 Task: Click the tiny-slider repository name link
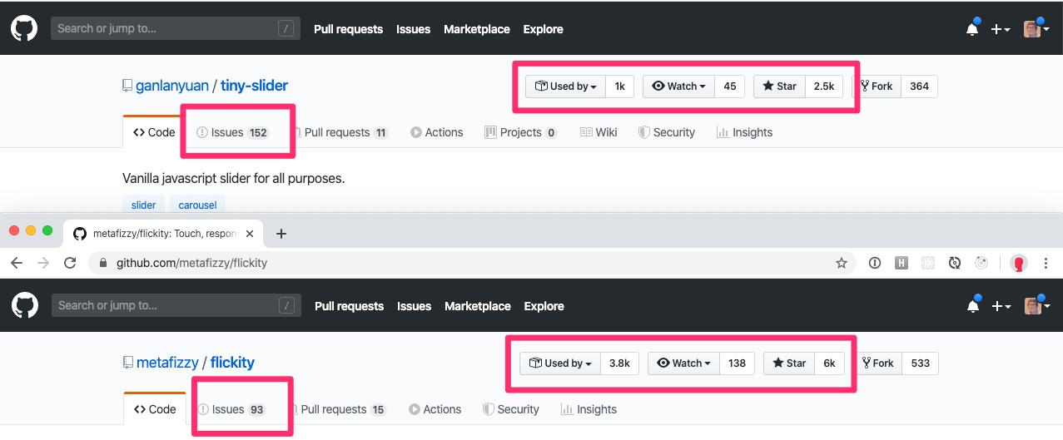coord(254,86)
